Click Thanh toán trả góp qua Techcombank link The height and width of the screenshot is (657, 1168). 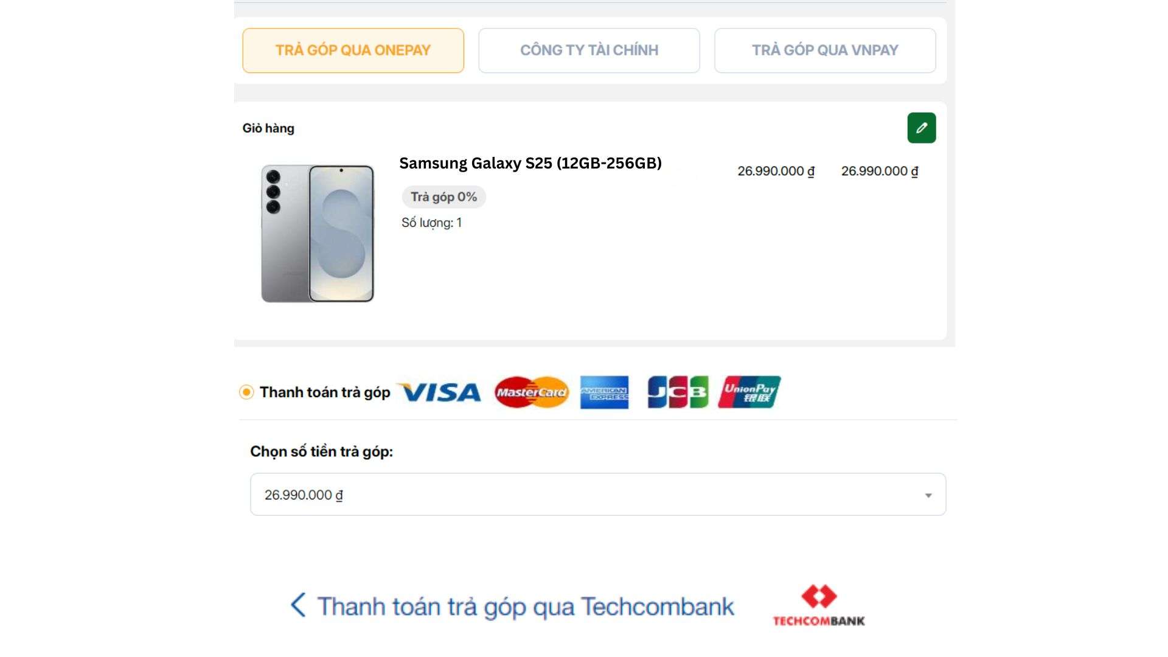point(526,607)
